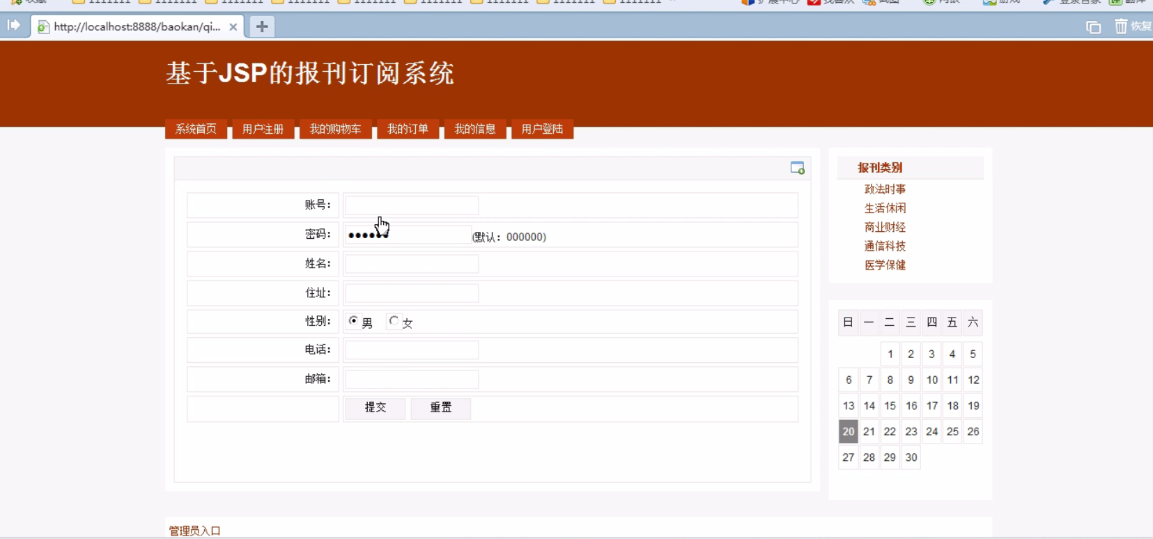Click the 报刊类别 sidebar heading

coord(880,168)
